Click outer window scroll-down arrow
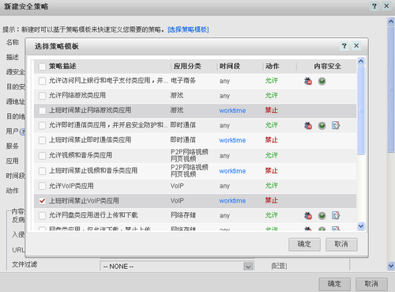Image resolution: width=395 pixels, height=292 pixels. pos(391,266)
